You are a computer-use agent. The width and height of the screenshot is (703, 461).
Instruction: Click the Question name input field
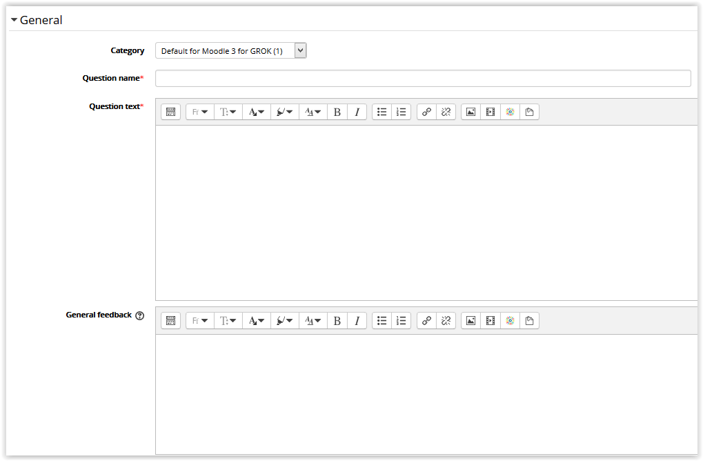click(423, 78)
